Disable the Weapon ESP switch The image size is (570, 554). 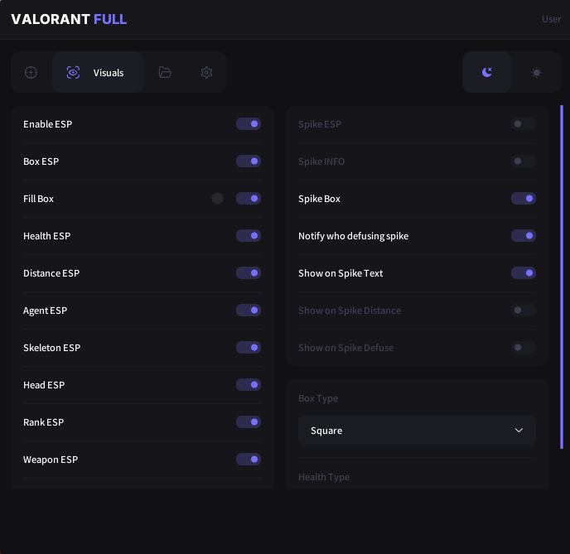pyautogui.click(x=249, y=460)
